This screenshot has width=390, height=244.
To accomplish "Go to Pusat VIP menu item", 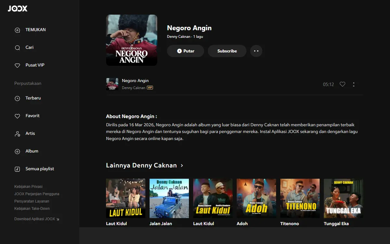I will tap(35, 65).
